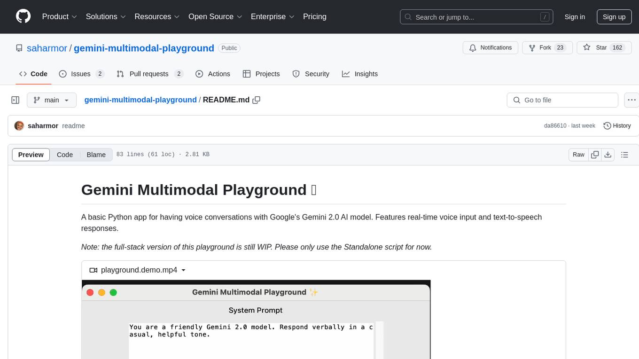Viewport: 639px width, 359px height.
Task: Click the System Prompt text box in demo video
Action: point(251,340)
